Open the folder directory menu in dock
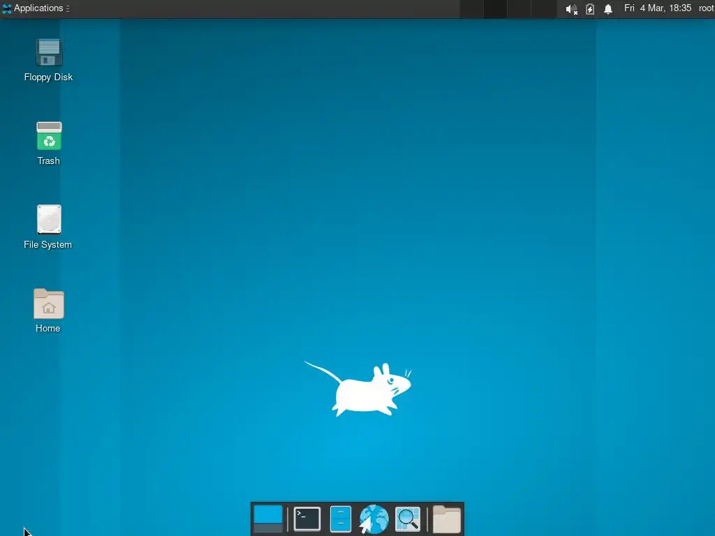The image size is (715, 536). click(x=446, y=519)
